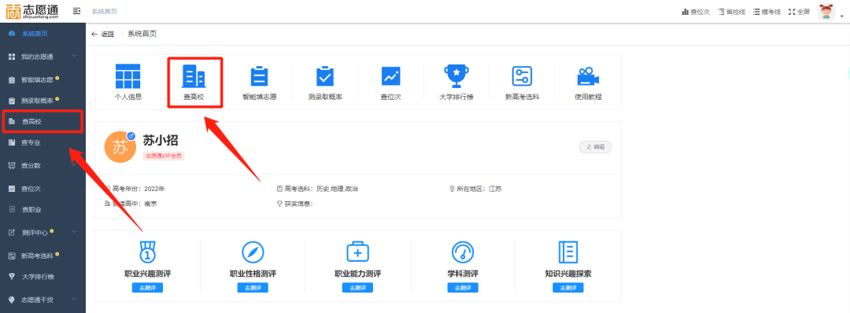Screen dimensions: 850x313
Task: Click the 职业兴趣测评 medal icon
Action: click(x=147, y=252)
